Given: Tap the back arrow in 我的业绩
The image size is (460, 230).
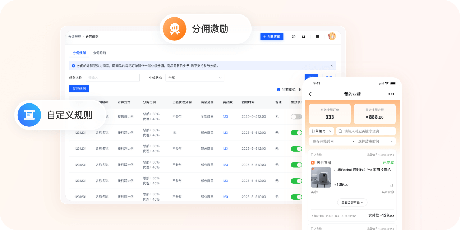Looking at the screenshot, I should pos(310,94).
